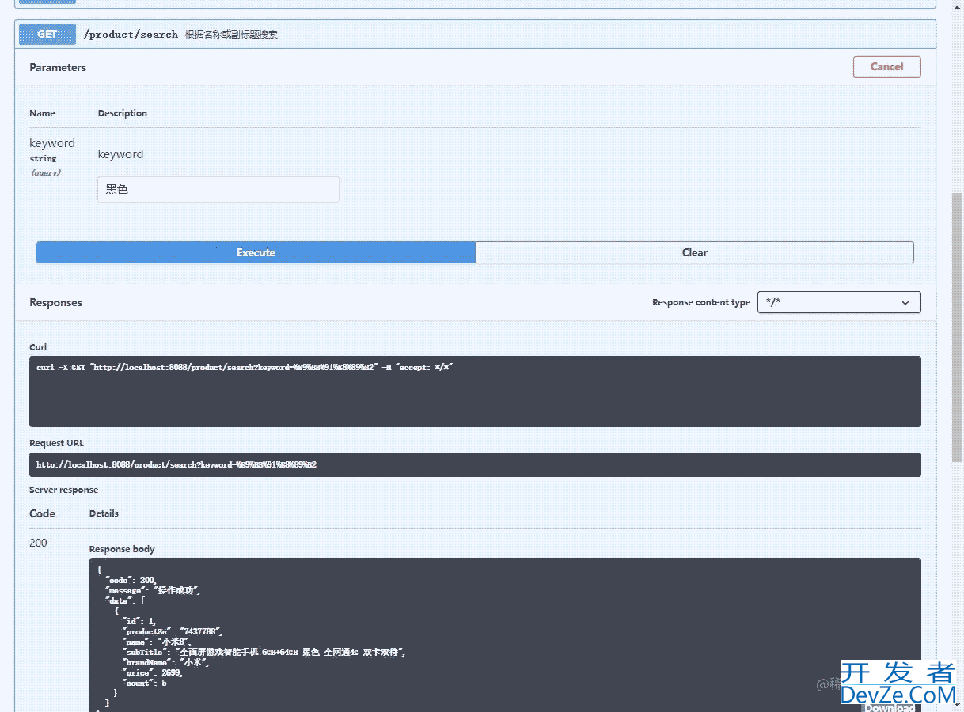Viewport: 964px width, 712px height.
Task: Click the "subTitle" line in response body
Action: pyautogui.click(x=264, y=652)
